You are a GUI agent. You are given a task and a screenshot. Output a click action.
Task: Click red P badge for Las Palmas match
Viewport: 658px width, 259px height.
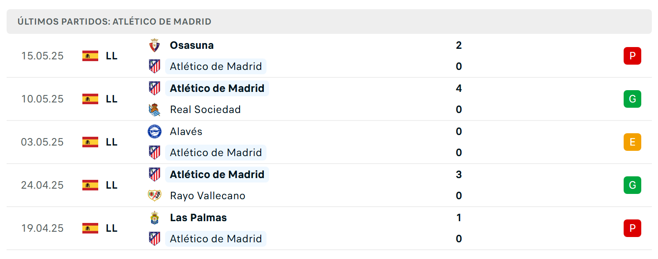point(632,228)
